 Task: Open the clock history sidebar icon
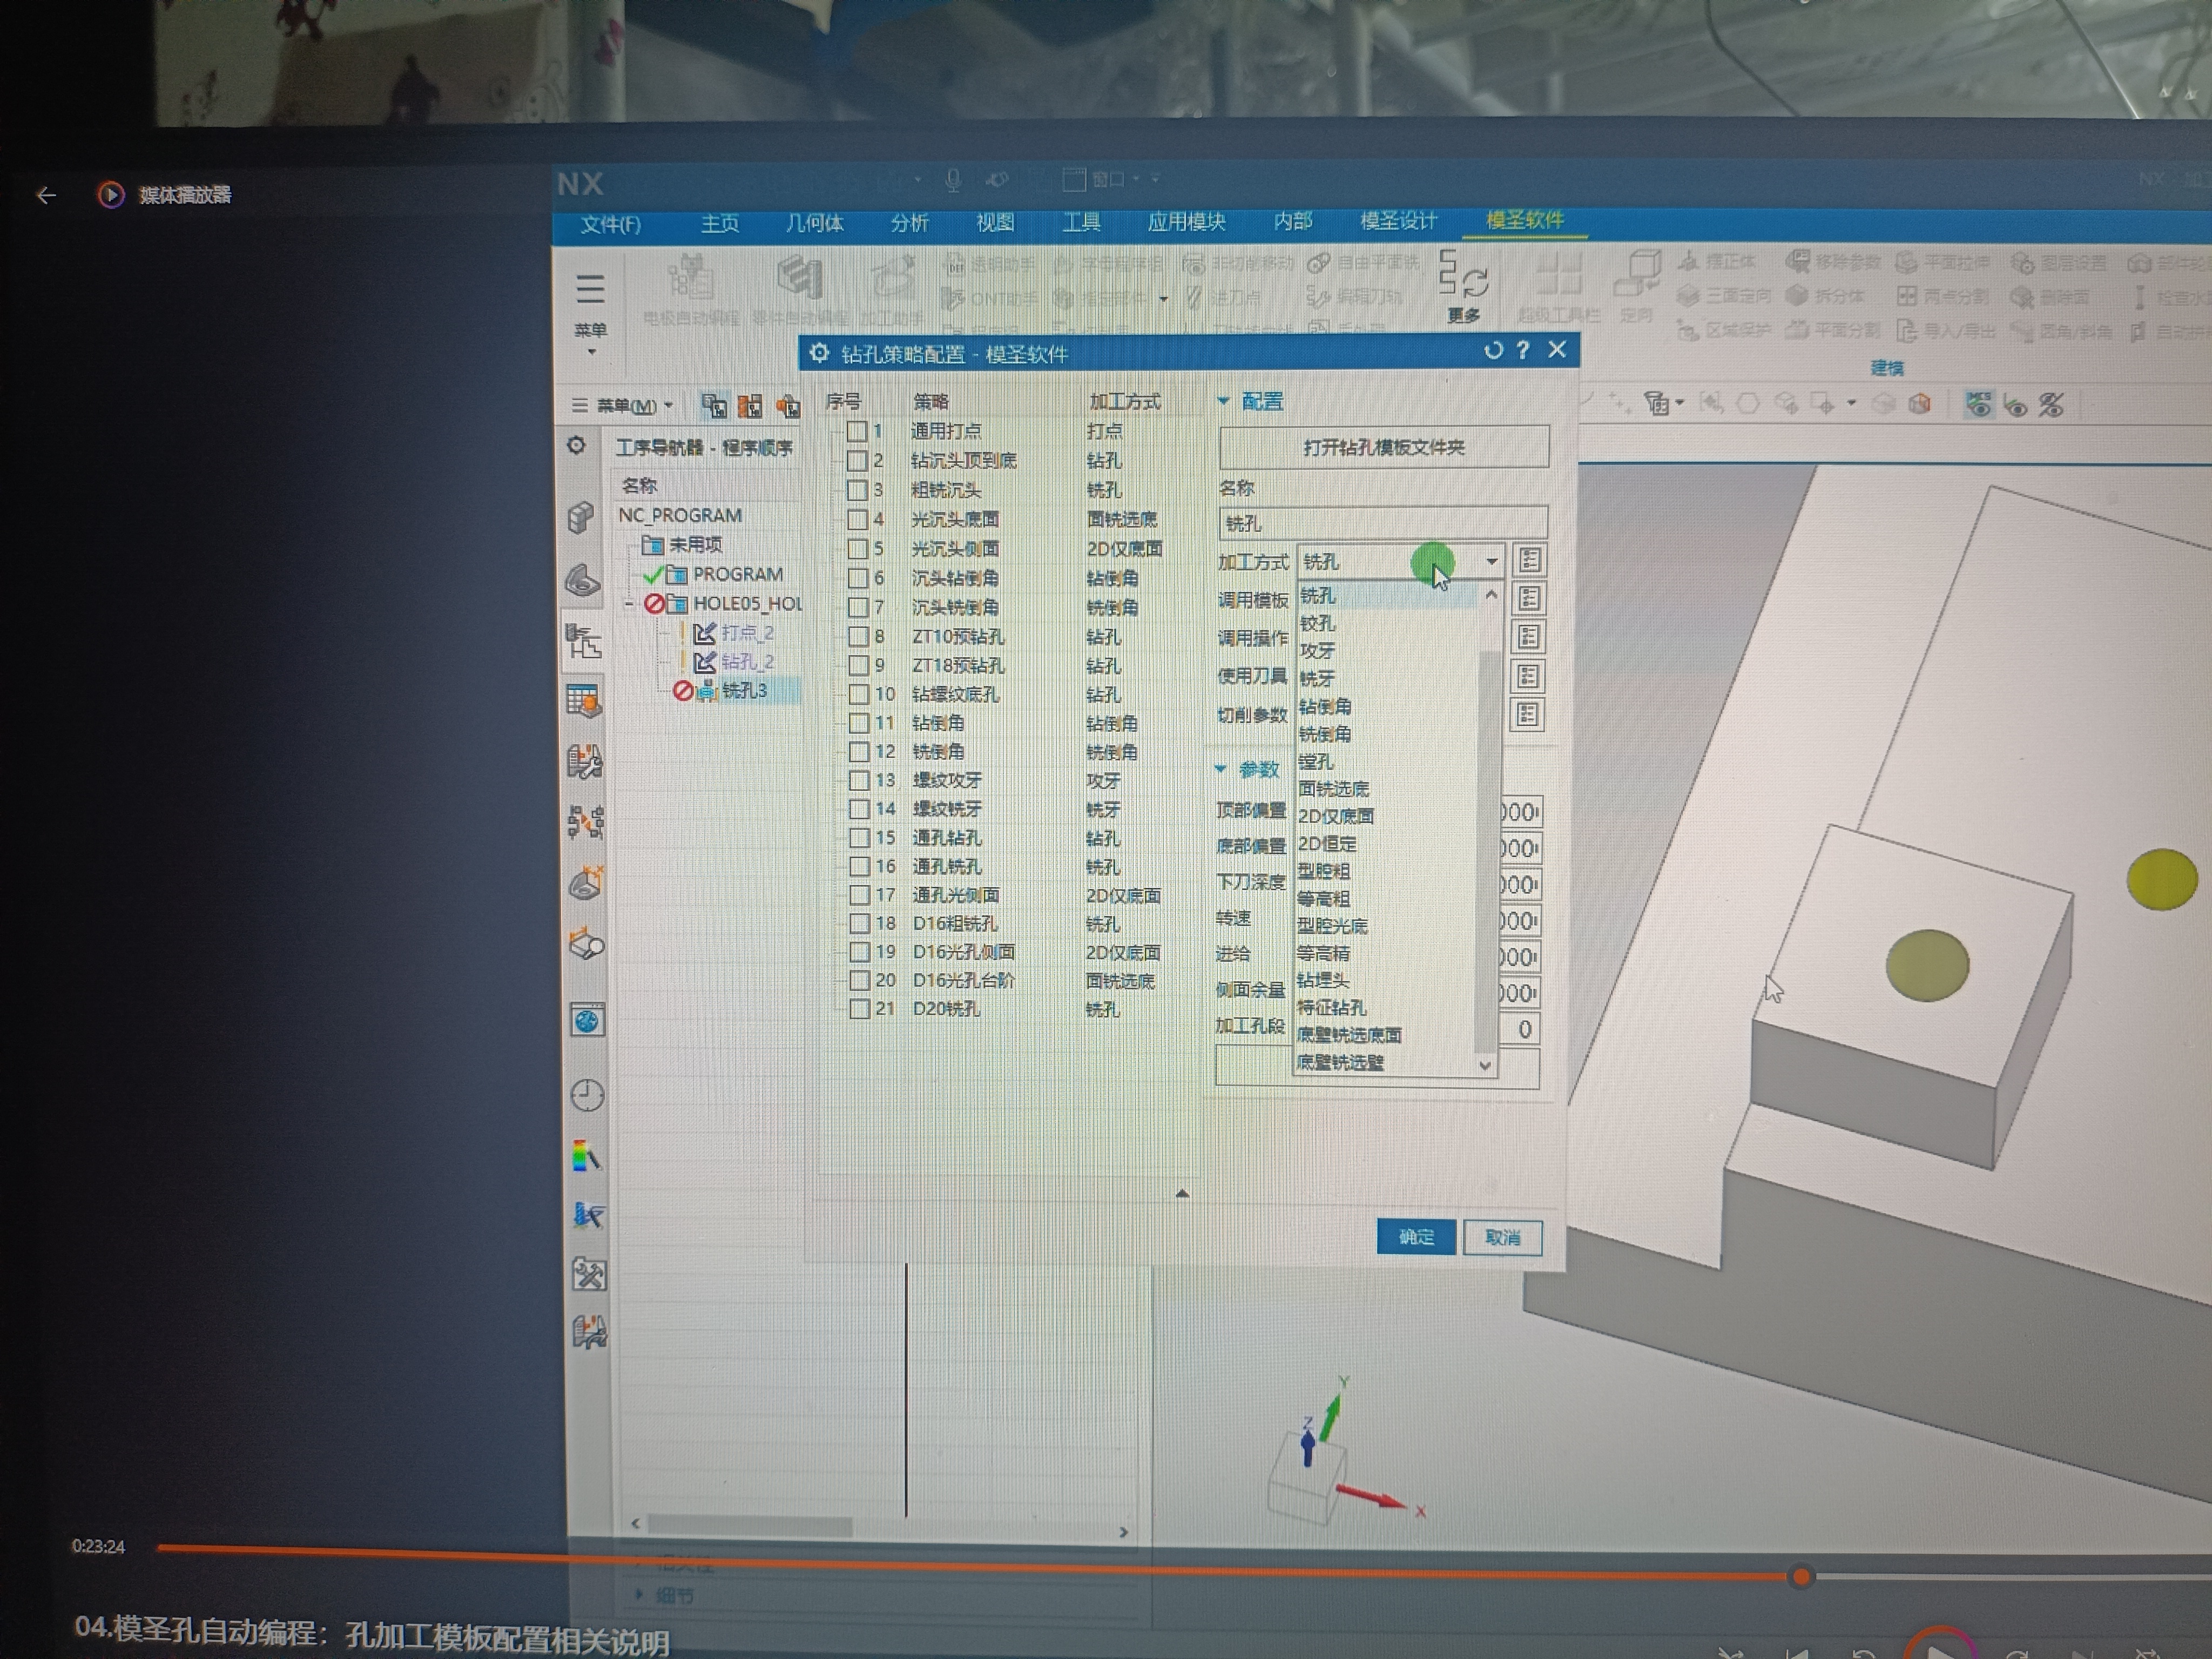pyautogui.click(x=587, y=1095)
